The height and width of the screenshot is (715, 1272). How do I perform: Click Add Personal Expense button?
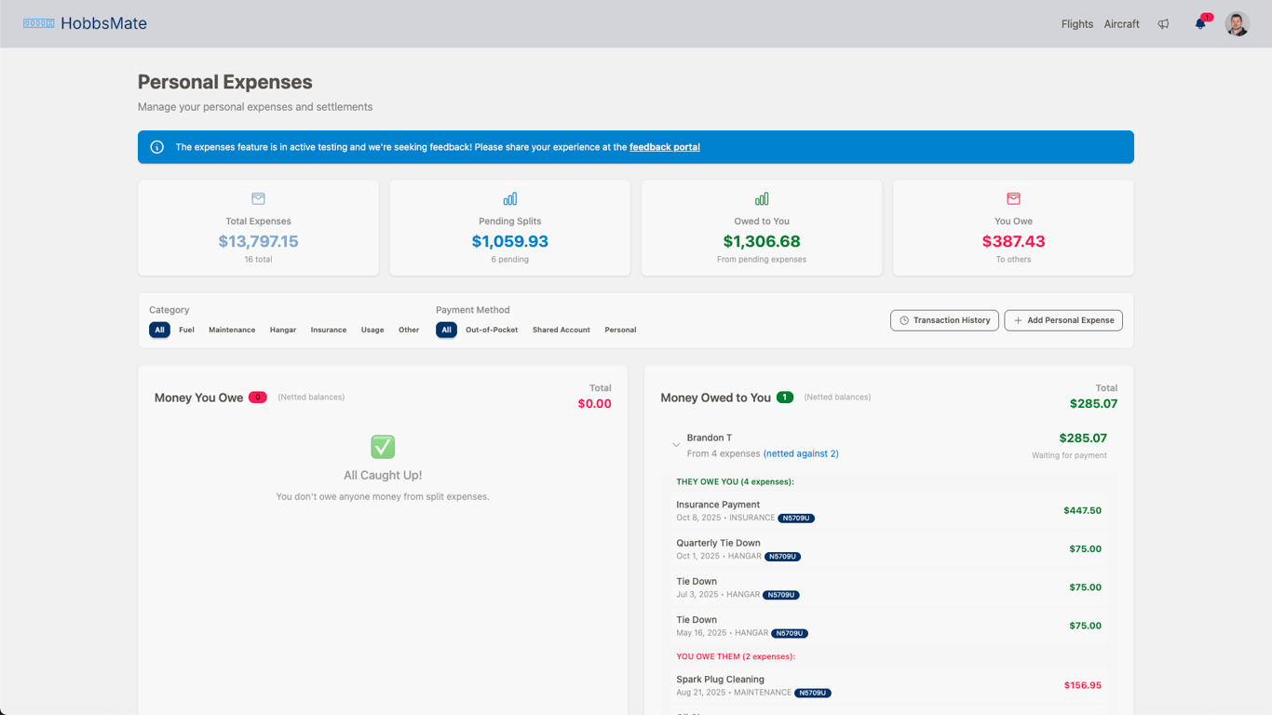[1063, 320]
